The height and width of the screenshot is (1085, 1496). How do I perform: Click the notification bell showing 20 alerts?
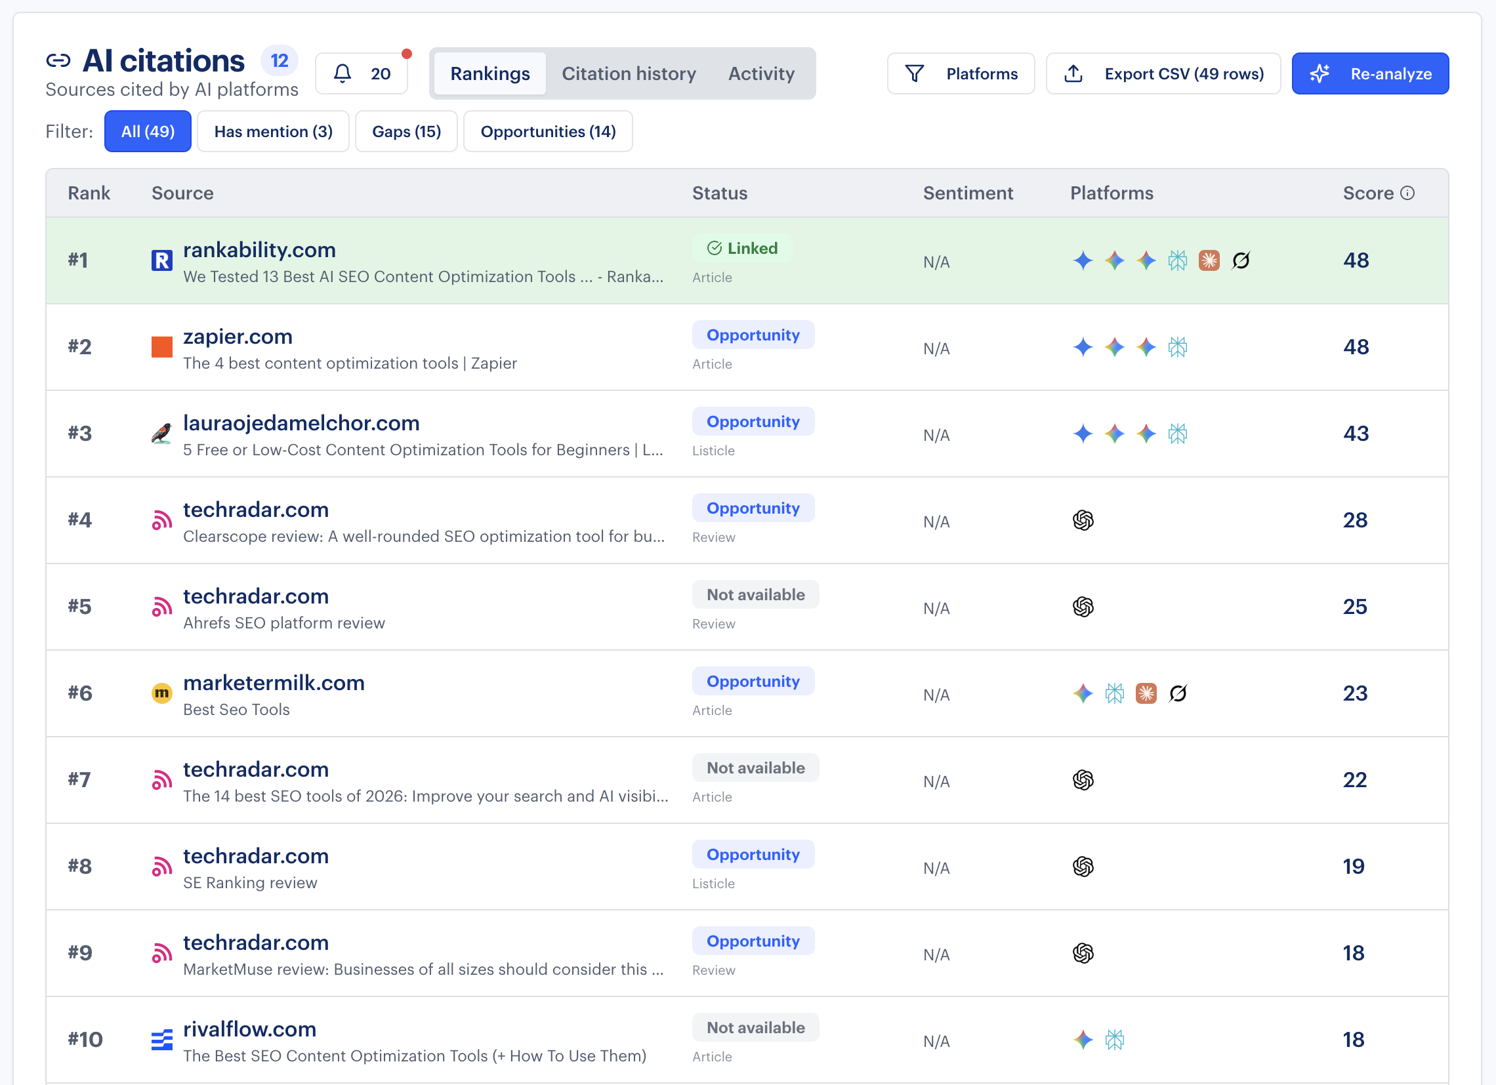click(x=362, y=73)
